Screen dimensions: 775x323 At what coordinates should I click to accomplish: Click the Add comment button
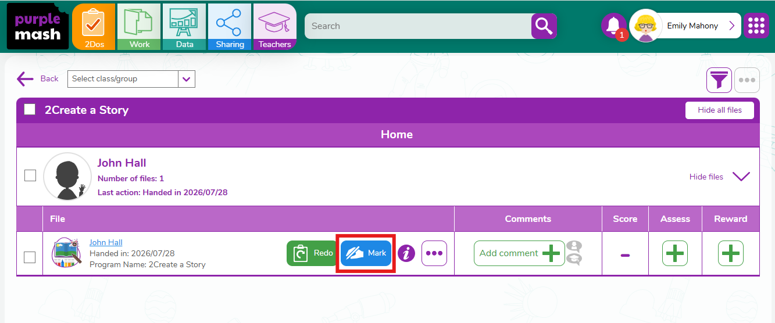pyautogui.click(x=519, y=253)
